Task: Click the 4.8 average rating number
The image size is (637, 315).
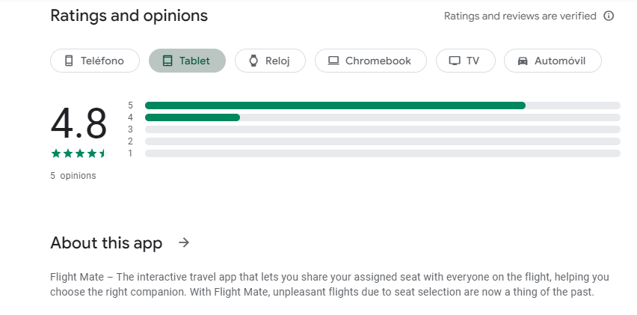Action: pos(79,123)
